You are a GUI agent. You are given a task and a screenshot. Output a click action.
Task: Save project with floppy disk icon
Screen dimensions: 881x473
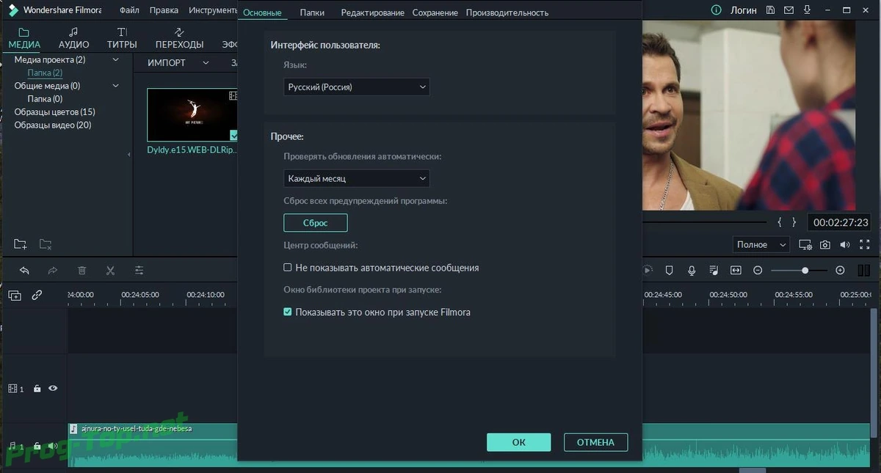click(769, 10)
